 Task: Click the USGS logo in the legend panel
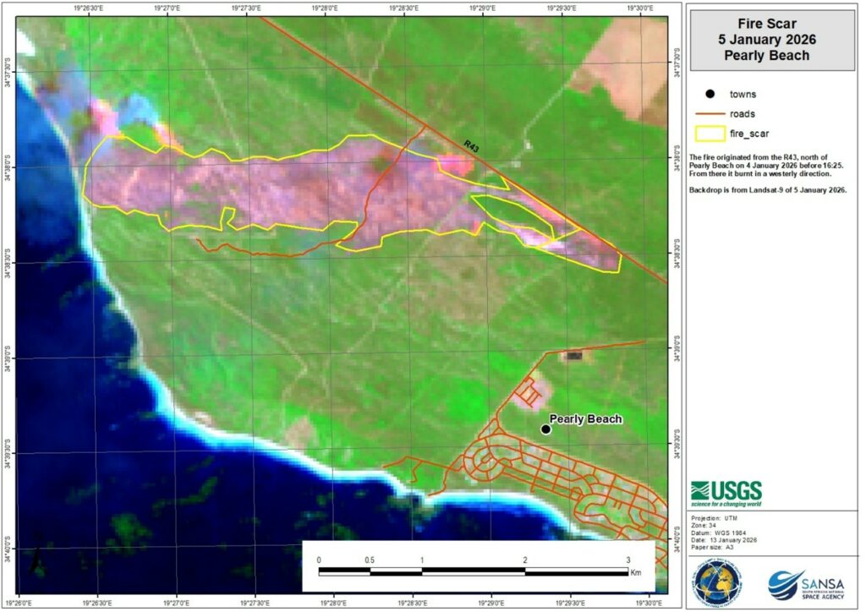[726, 494]
